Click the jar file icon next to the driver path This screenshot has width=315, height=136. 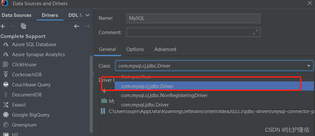[103, 111]
